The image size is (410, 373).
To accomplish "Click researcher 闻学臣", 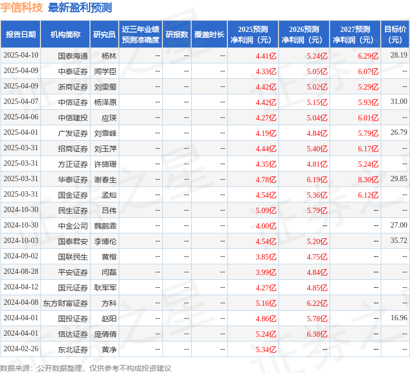I will (x=105, y=71).
